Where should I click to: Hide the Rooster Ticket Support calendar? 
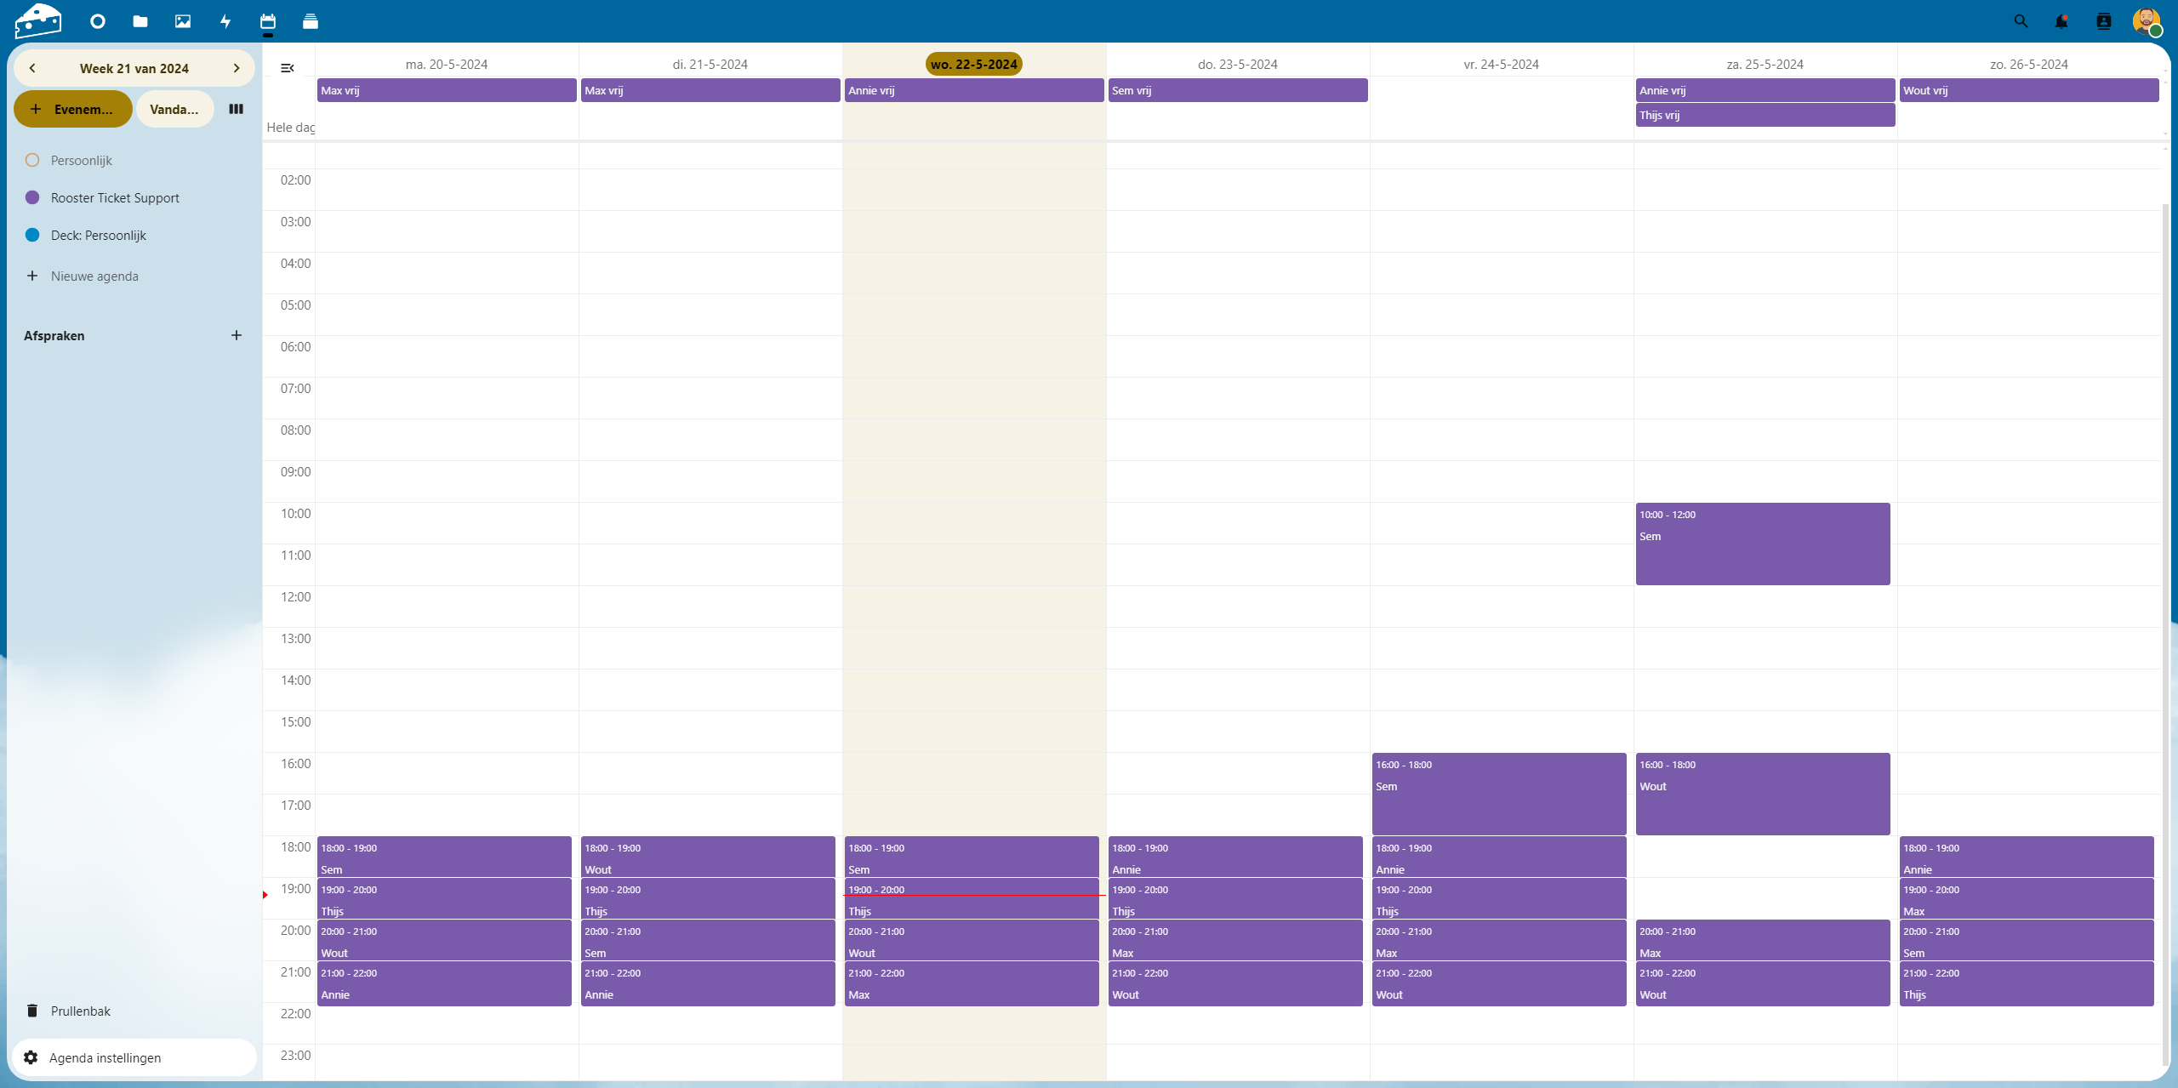32,197
